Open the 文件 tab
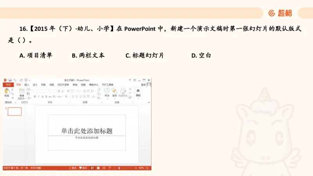Viewport: 313px width, 176px height. pos(8,85)
